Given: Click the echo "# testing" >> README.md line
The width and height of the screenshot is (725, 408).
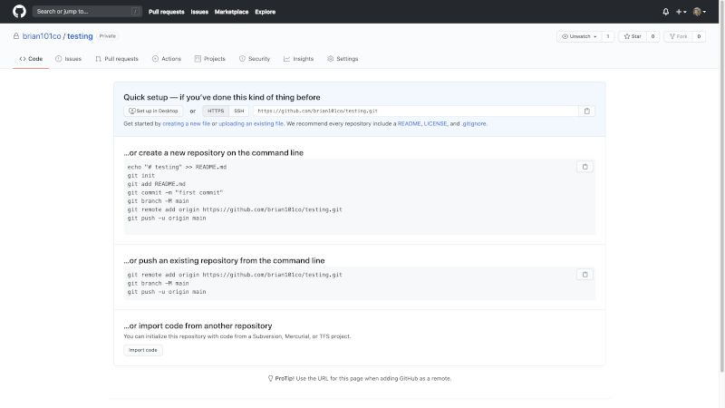Looking at the screenshot, I should (x=177, y=167).
